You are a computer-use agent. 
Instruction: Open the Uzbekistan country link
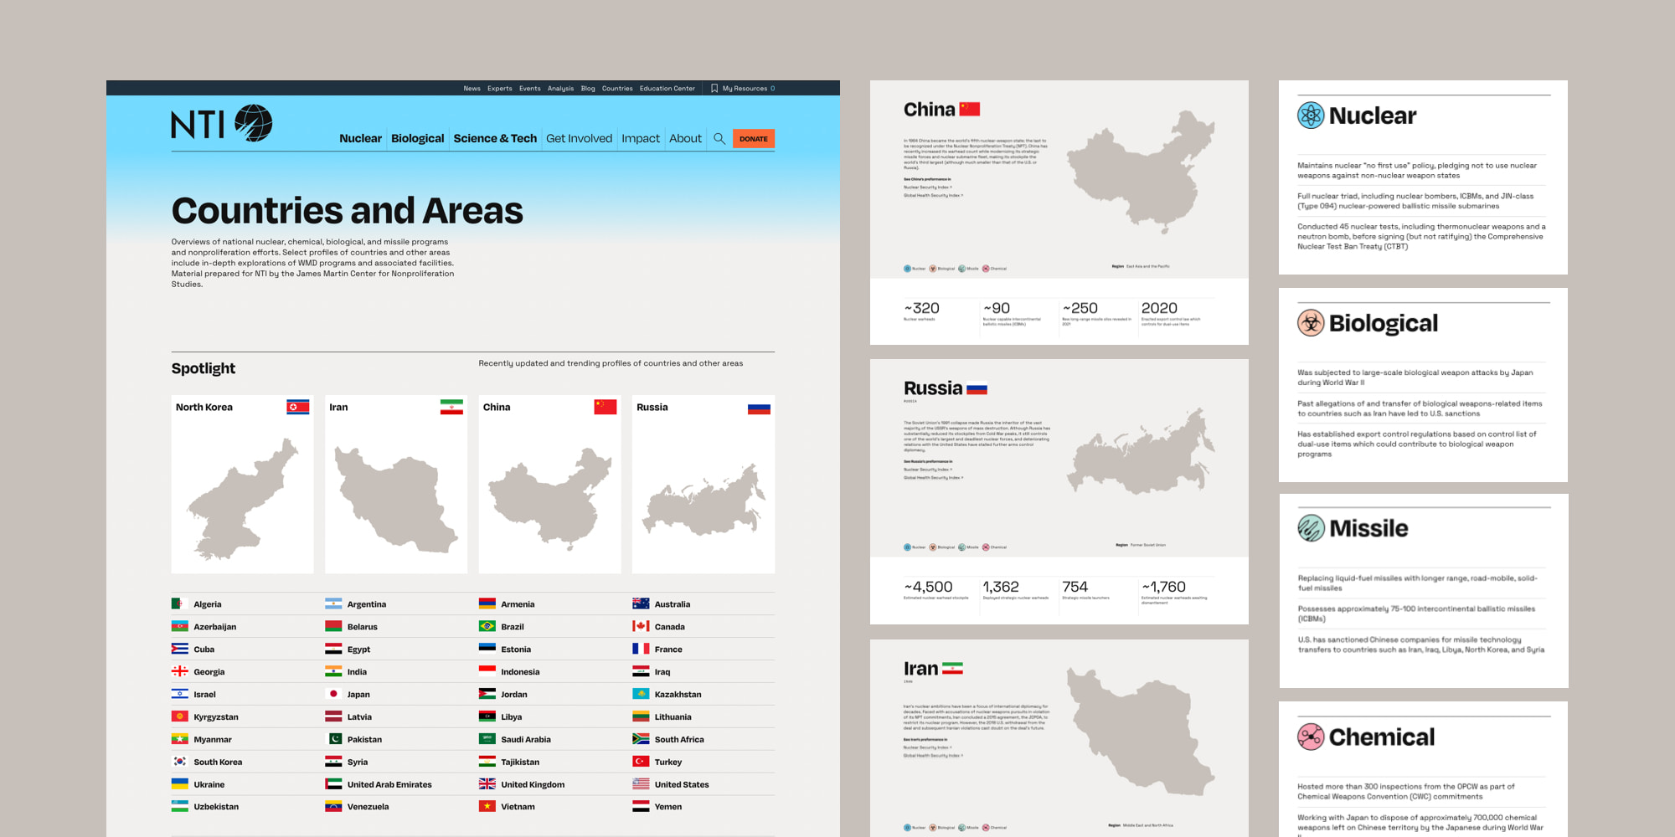[x=216, y=807]
